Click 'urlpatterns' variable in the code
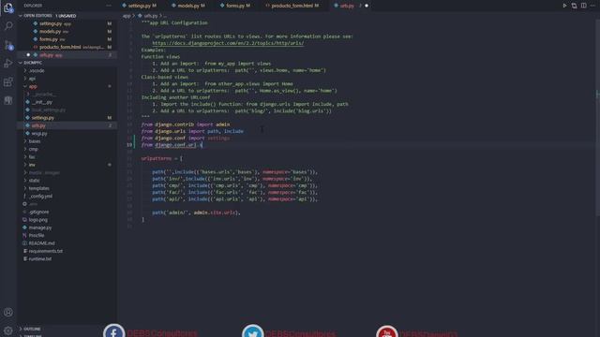 pos(157,158)
